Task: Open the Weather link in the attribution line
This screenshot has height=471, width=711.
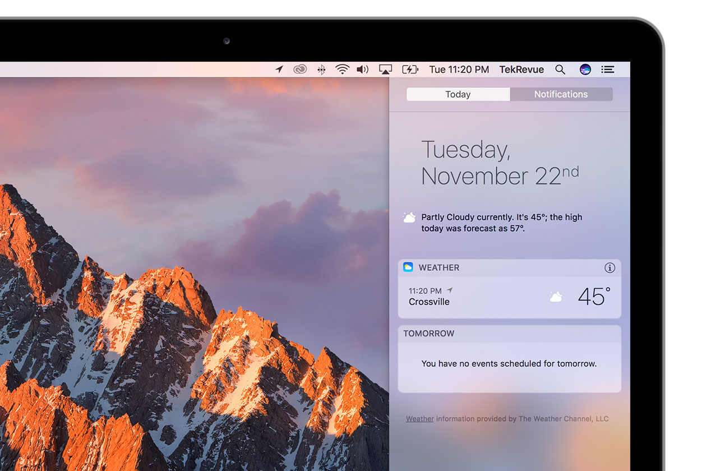Action: (420, 419)
